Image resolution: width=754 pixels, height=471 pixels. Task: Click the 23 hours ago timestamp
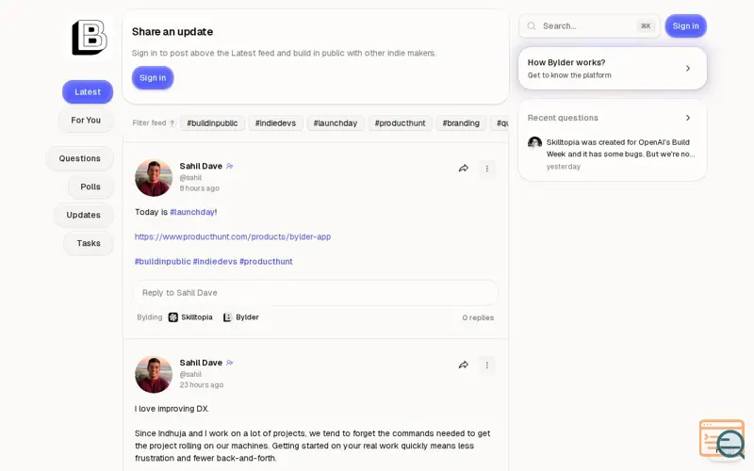point(202,385)
